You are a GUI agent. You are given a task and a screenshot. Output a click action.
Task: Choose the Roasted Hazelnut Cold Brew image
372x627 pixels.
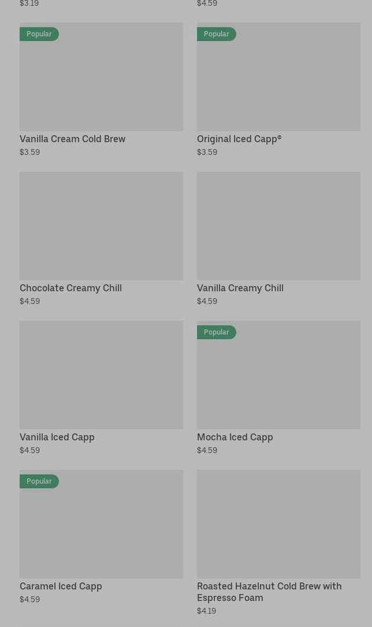[278, 524]
